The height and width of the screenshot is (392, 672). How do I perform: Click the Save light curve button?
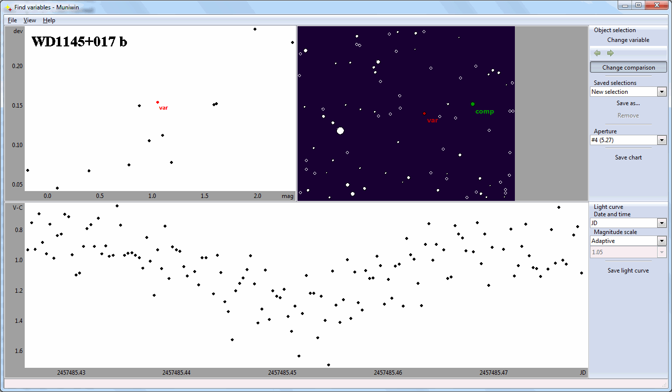pyautogui.click(x=628, y=271)
